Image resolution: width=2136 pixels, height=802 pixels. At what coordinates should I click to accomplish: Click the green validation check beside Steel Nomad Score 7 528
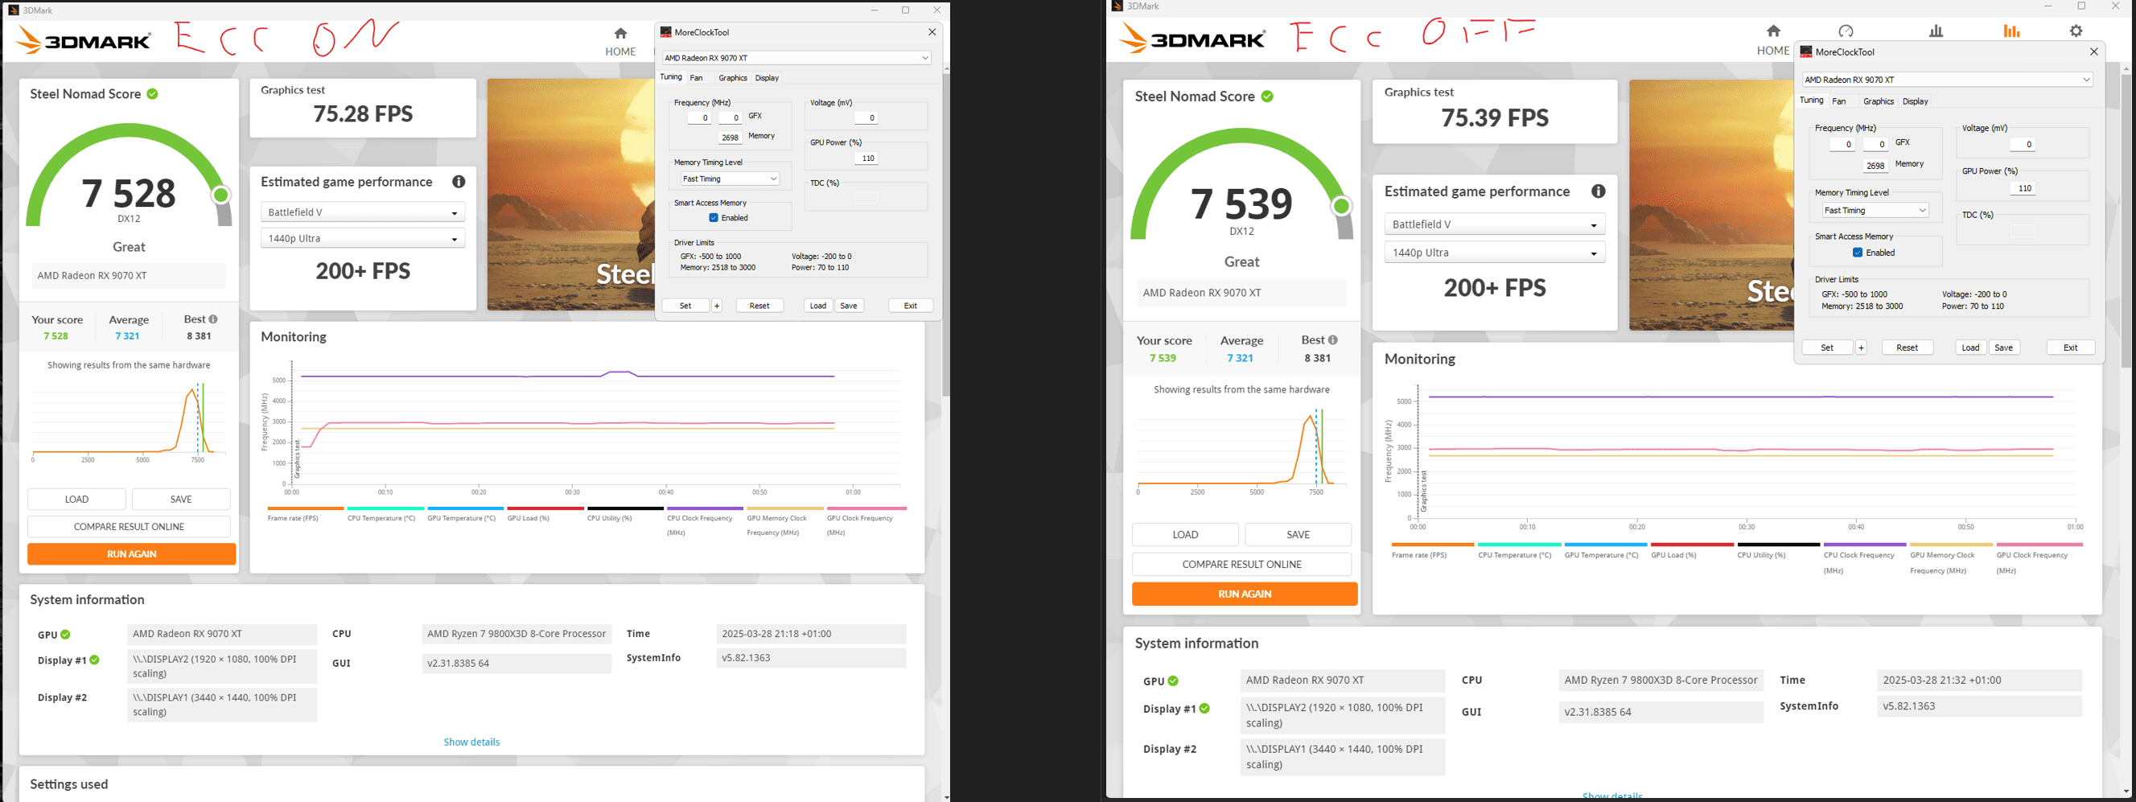(153, 94)
